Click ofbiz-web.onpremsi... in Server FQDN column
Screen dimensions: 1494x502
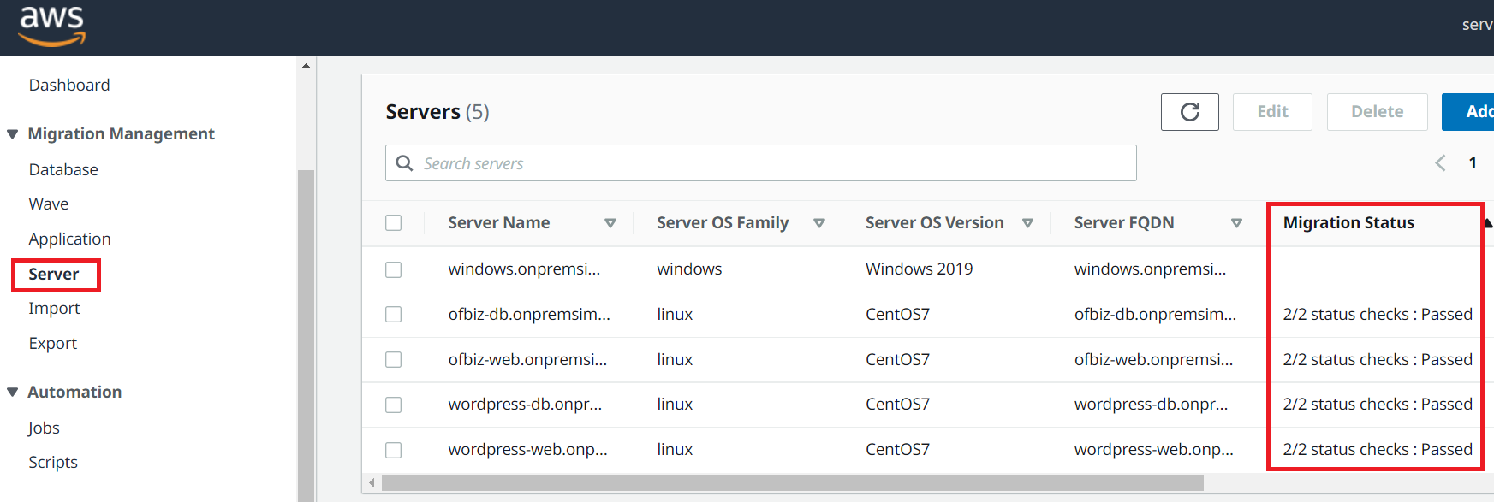(x=1154, y=360)
